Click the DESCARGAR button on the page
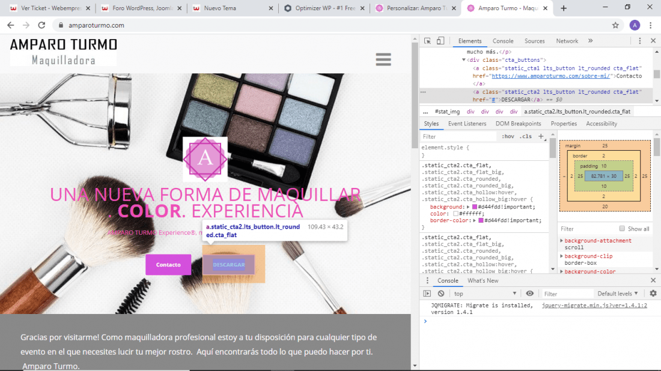This screenshot has width=661, height=371. coord(228,265)
